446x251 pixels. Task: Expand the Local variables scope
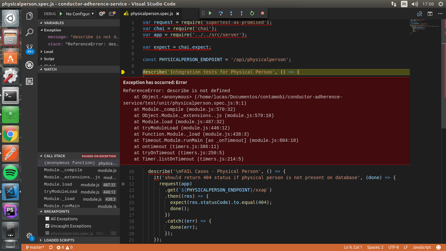pos(48,52)
